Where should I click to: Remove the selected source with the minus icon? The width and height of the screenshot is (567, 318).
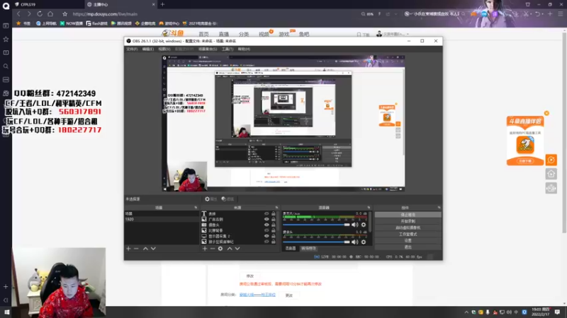point(213,249)
